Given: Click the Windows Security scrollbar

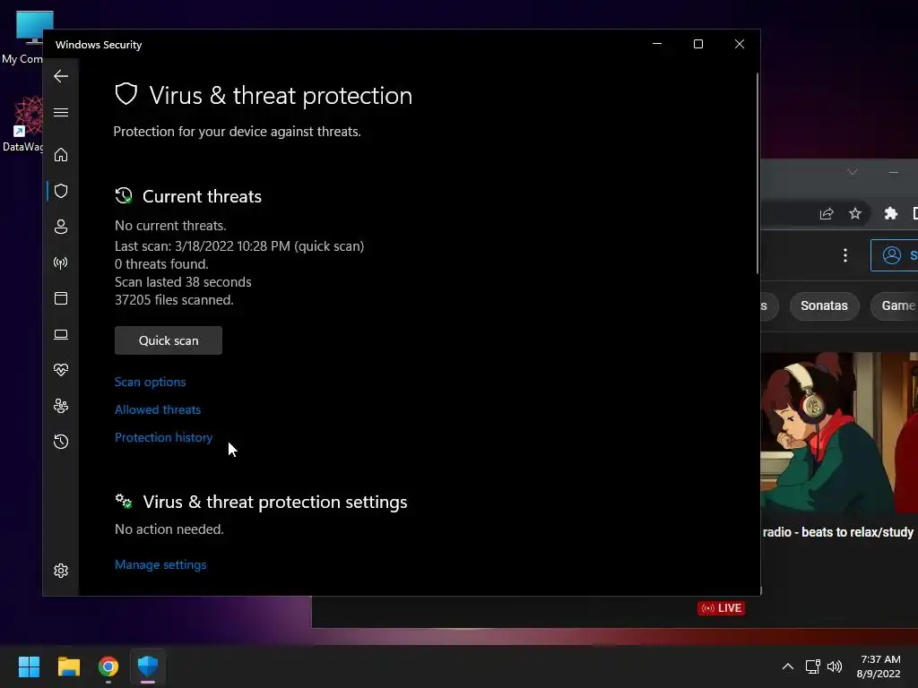Looking at the screenshot, I should pos(758,173).
